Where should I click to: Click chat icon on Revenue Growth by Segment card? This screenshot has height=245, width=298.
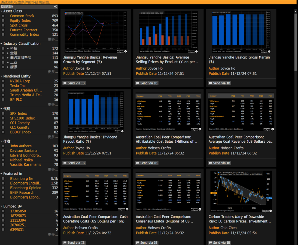(65, 83)
